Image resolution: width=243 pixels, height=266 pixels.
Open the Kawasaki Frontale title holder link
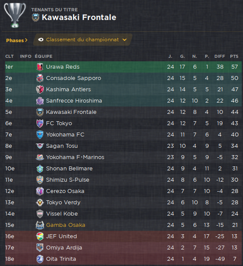click(x=79, y=17)
